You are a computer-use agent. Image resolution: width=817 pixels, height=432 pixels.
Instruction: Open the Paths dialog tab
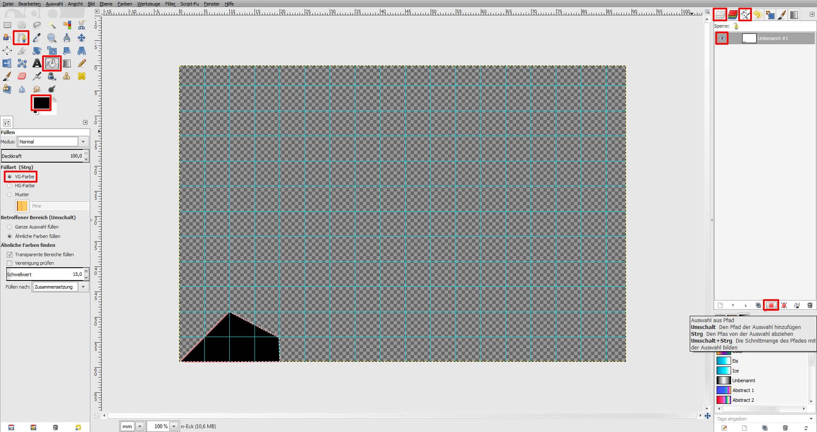coord(746,15)
